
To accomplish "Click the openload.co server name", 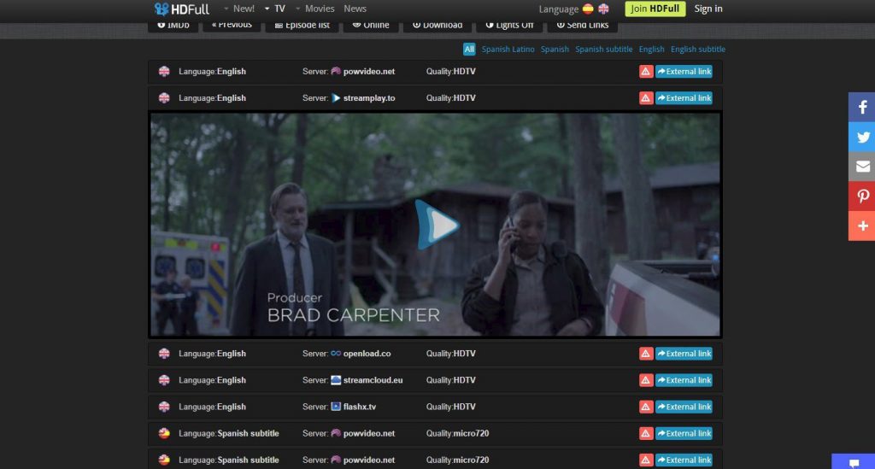I will coord(367,354).
